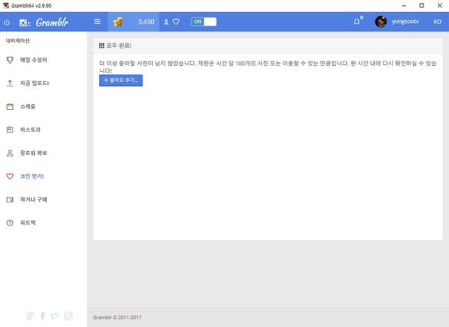Image resolution: width=449 pixels, height=327 pixels.
Task: Open 피드백 in the navigation
Action: point(27,223)
